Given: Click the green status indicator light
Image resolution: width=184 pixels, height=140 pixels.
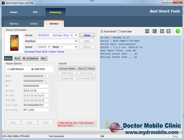Looking at the screenshot, I should pyautogui.click(x=178, y=31).
